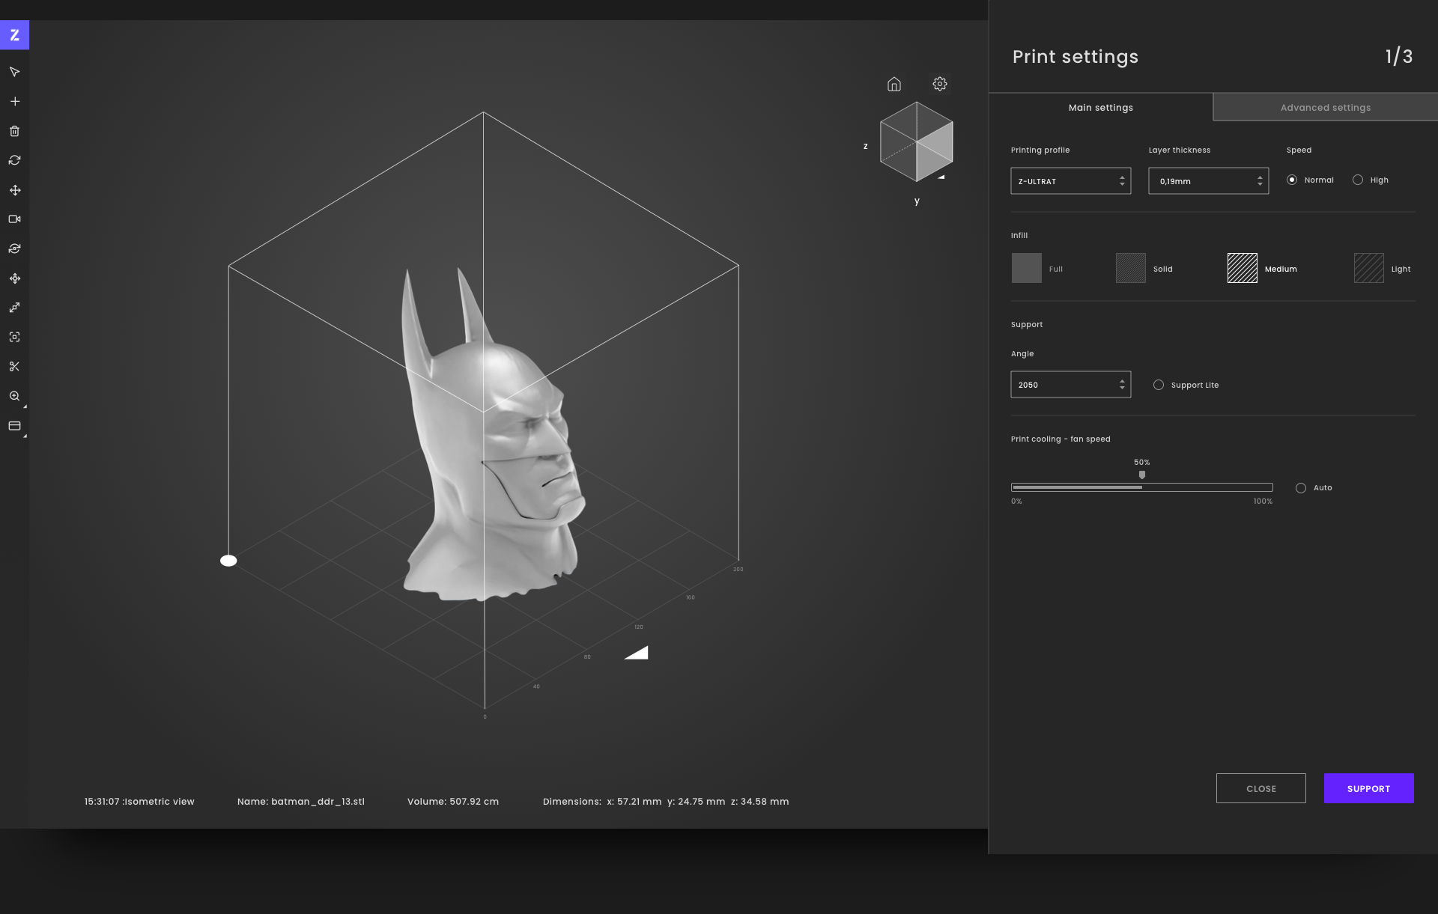This screenshot has width=1438, height=914.
Task: Click the magnifier zoom icon
Action: point(14,396)
